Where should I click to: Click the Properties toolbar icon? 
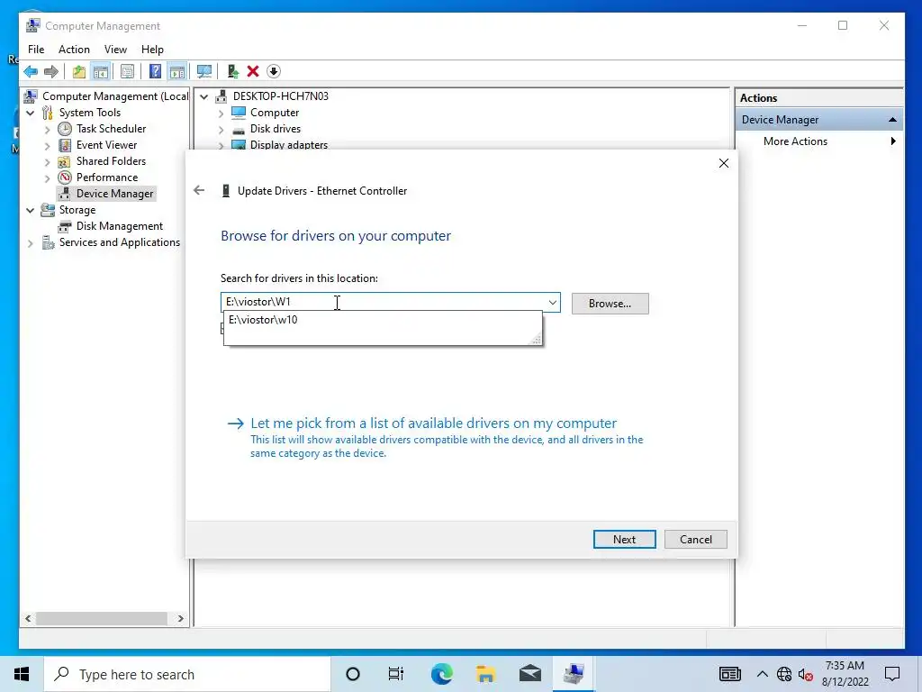click(127, 72)
